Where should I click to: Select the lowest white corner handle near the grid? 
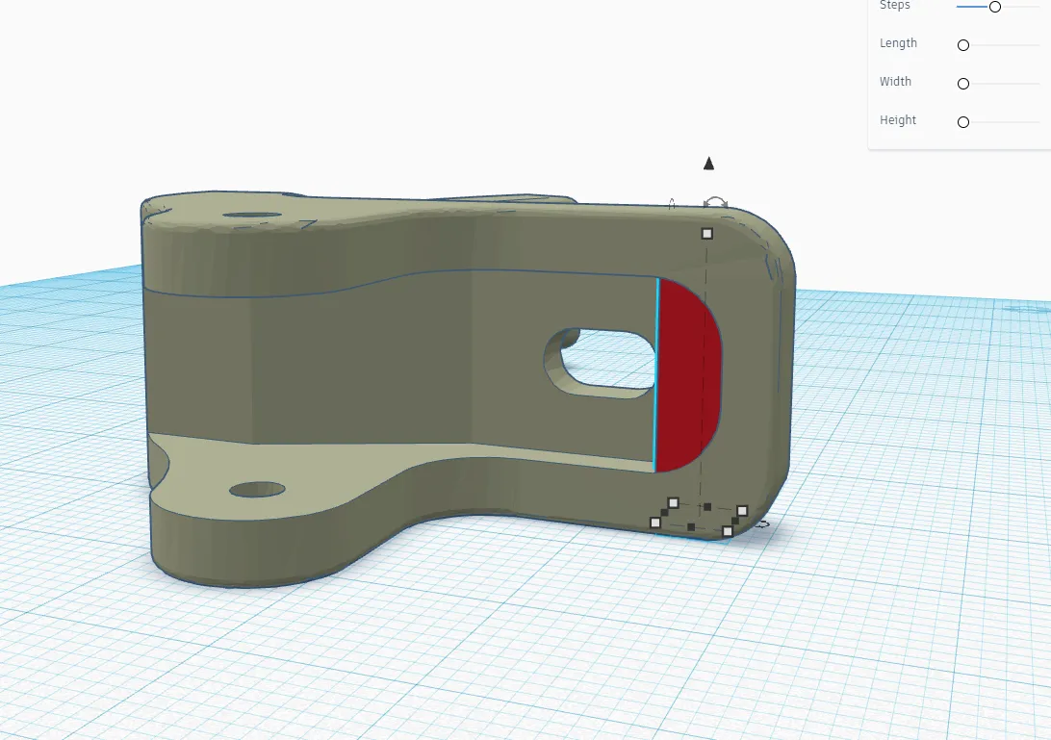click(727, 531)
